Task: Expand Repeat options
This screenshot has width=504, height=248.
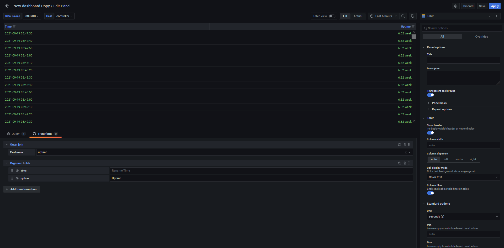Action: pyautogui.click(x=442, y=109)
